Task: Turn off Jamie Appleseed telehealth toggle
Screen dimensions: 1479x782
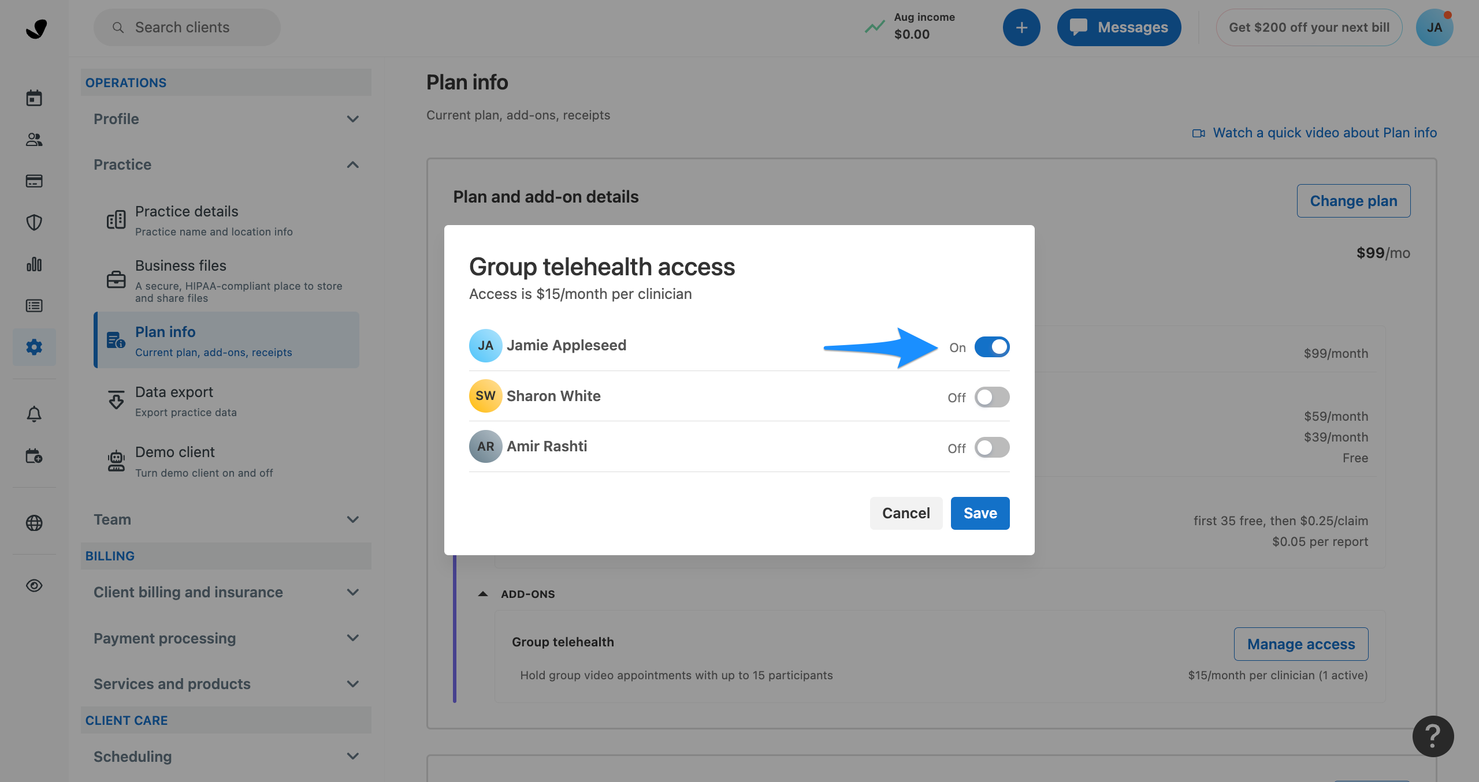Action: tap(992, 347)
